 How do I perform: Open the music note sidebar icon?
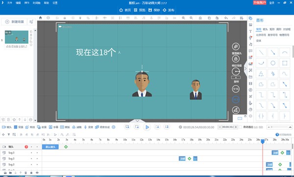(250, 44)
